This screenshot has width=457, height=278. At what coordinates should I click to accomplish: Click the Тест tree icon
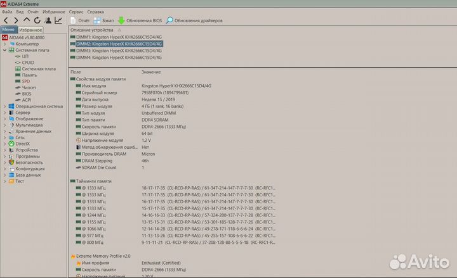coord(11,181)
